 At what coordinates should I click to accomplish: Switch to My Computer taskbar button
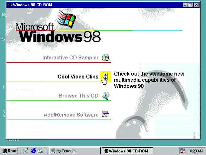click(75, 151)
